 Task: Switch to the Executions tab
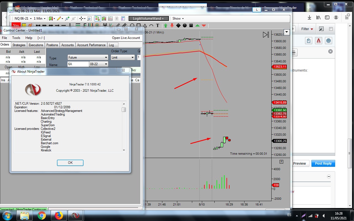tap(36, 45)
